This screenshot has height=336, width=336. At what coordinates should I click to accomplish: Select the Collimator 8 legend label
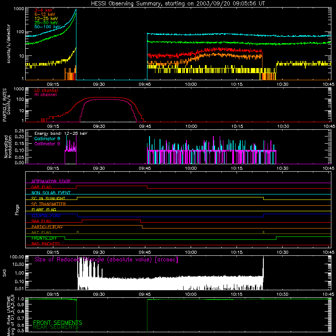[x=47, y=139]
